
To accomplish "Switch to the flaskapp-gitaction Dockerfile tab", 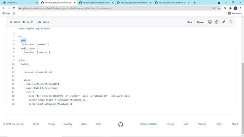I will (x=172, y=3).
